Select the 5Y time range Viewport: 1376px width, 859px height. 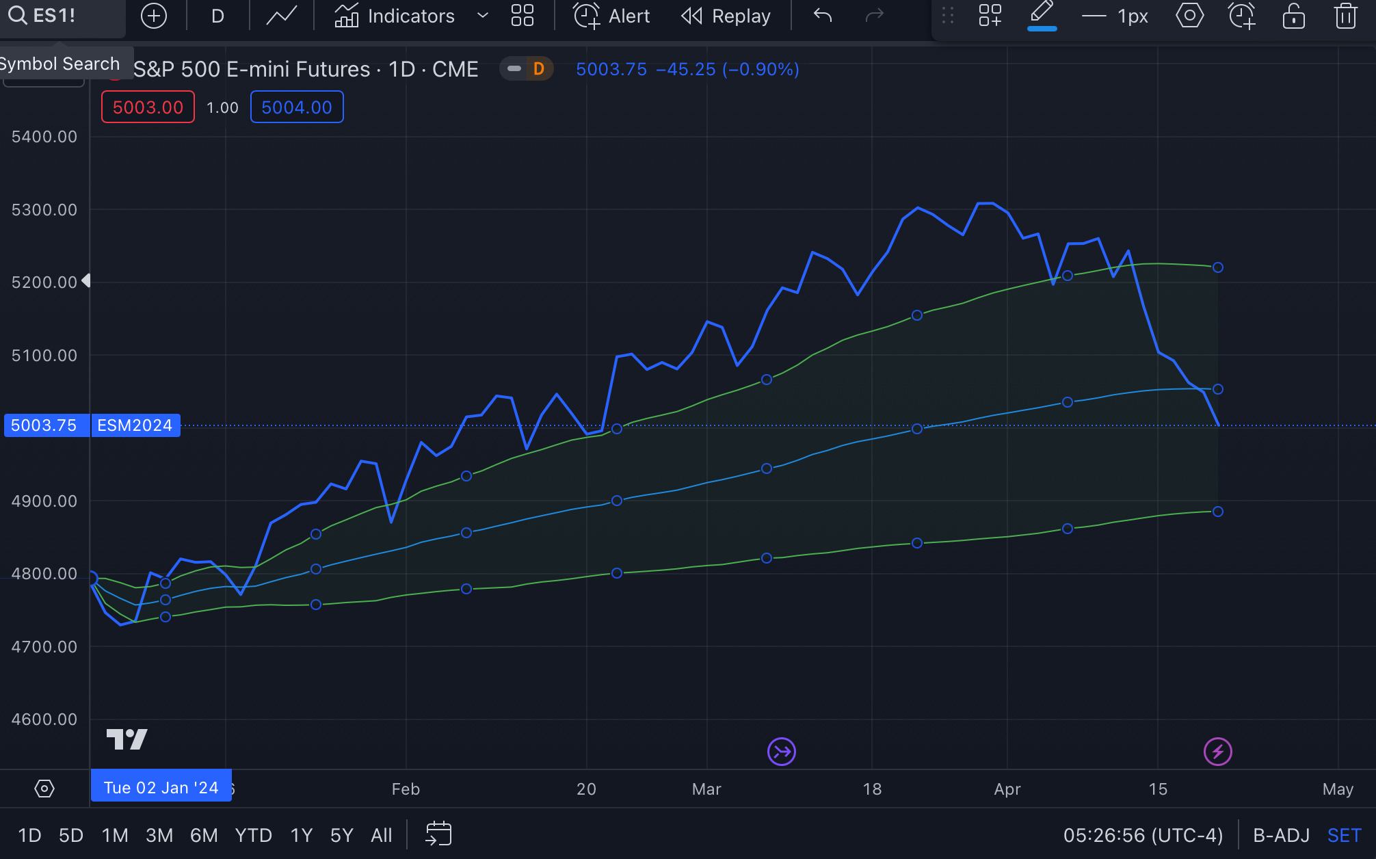coord(342,836)
